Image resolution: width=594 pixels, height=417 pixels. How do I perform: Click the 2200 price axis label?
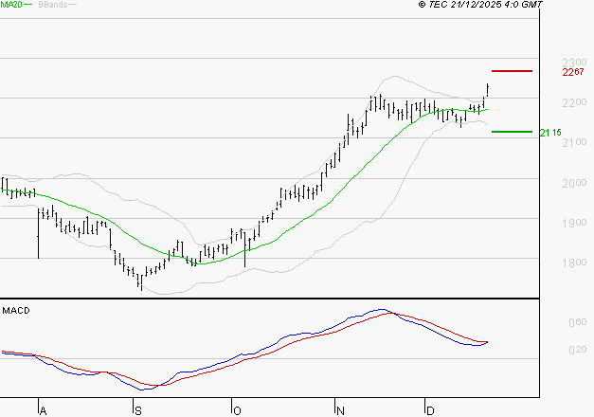pos(574,102)
